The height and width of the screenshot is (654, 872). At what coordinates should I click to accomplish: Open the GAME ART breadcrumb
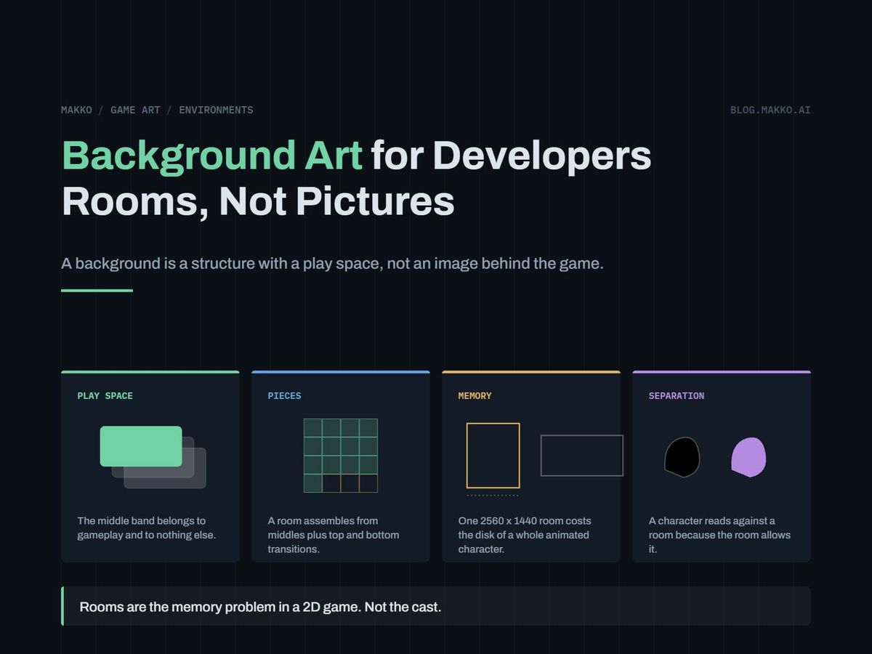click(135, 110)
